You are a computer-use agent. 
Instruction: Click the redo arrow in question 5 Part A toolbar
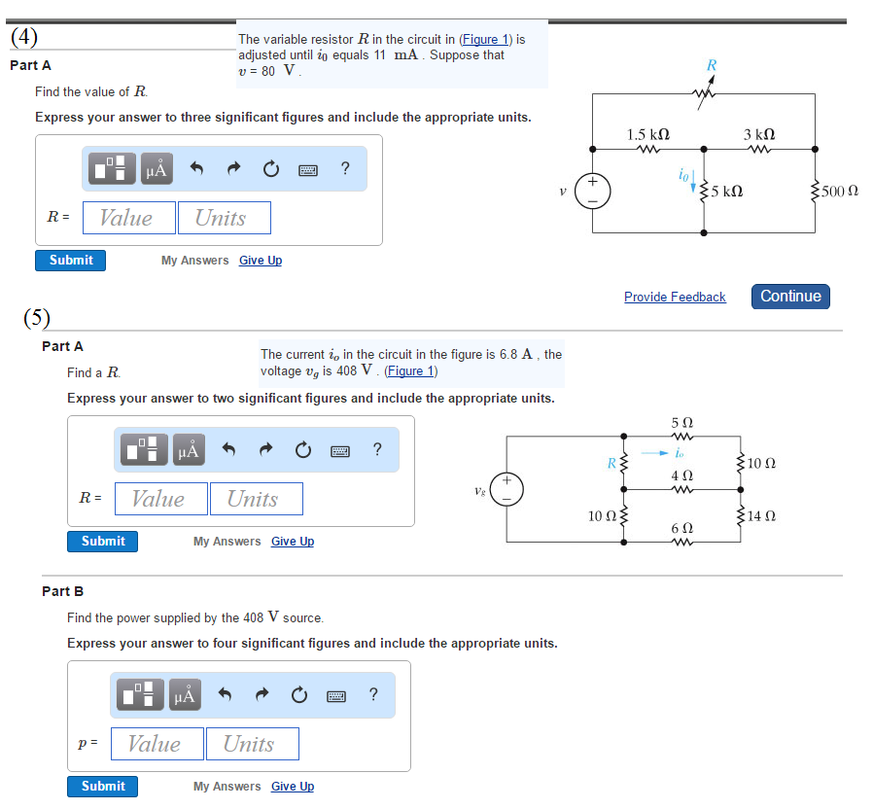(264, 449)
